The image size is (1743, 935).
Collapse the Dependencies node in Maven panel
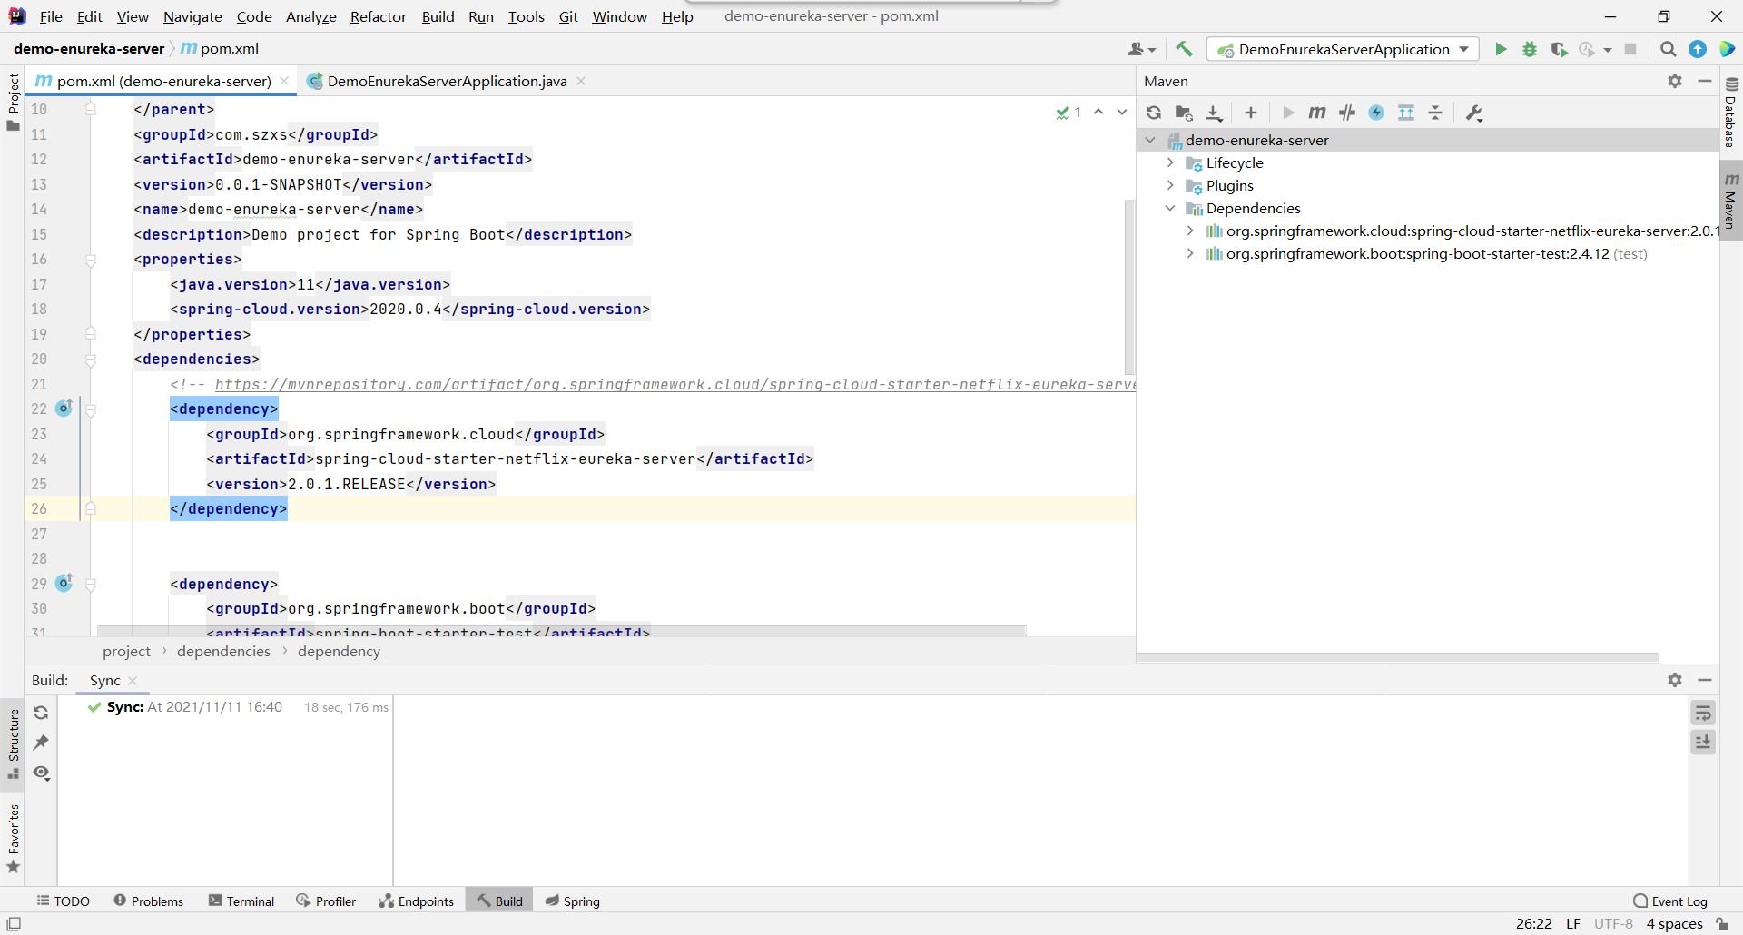point(1171,208)
